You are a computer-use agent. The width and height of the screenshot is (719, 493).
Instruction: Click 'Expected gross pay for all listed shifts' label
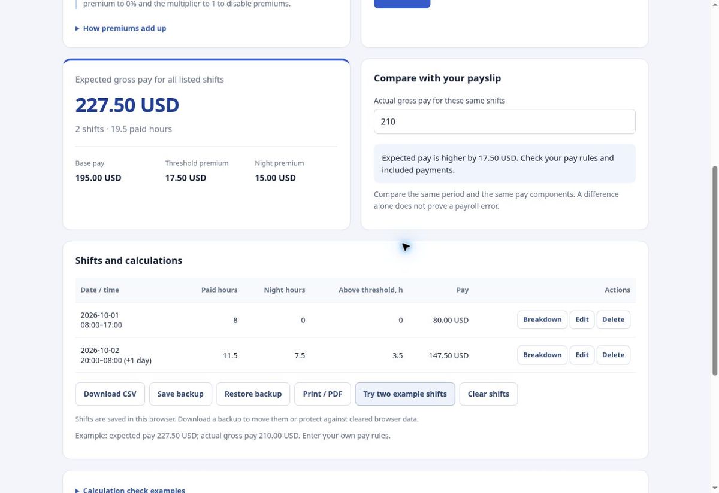coord(150,80)
